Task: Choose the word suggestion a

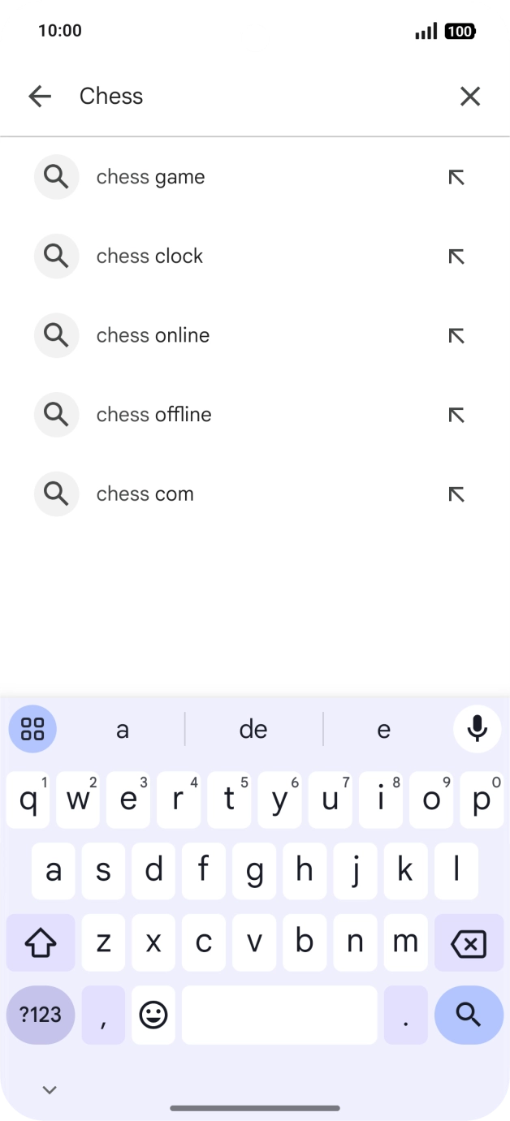Action: pyautogui.click(x=123, y=728)
